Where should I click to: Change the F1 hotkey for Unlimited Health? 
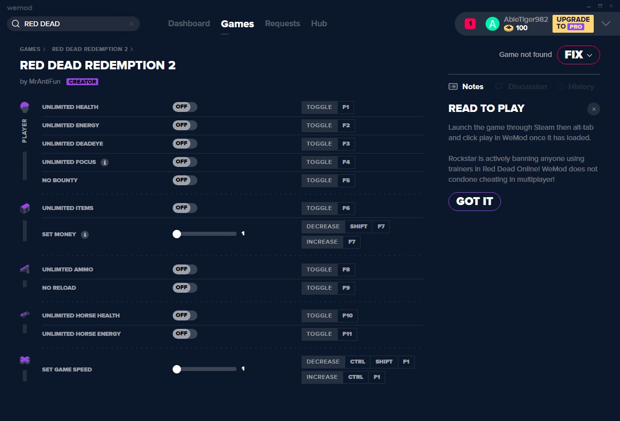[x=346, y=107]
